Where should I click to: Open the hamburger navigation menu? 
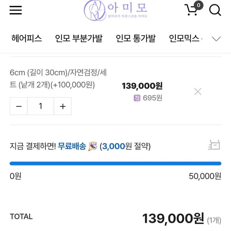[16, 10]
